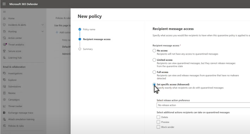Image resolution: width=250 pixels, height=134 pixels.
Task: Select the Full access radio button
Action: point(154,72)
